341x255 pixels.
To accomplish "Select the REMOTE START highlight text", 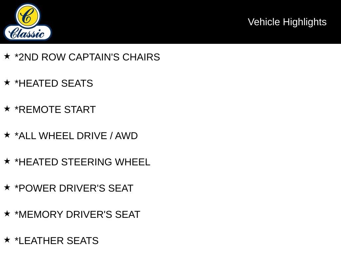I will pos(55,110).
